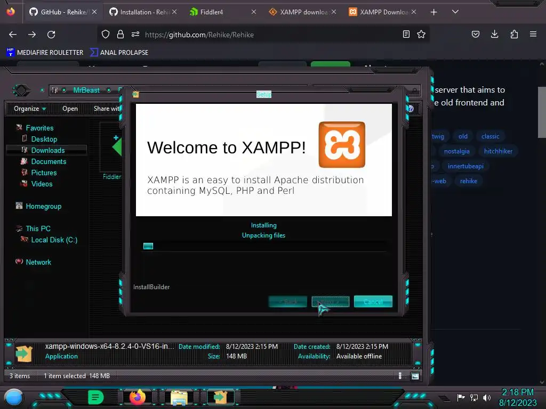Click Share with in Explorer toolbar

pos(107,109)
